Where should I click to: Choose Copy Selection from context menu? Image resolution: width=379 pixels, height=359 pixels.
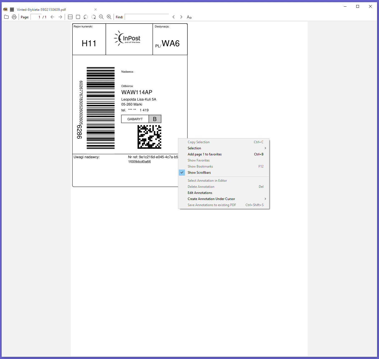coord(224,142)
